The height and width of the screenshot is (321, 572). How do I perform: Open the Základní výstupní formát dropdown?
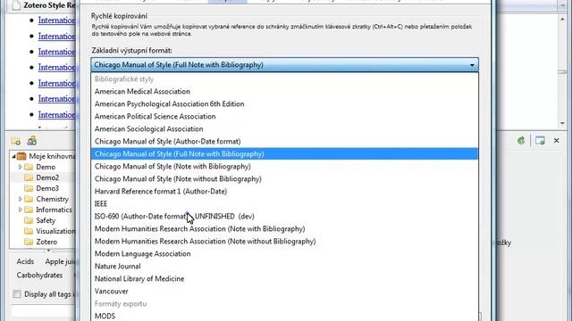tap(284, 65)
